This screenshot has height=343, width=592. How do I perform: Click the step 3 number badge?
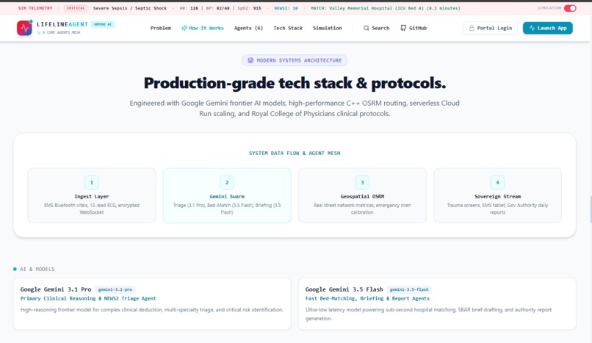tap(362, 182)
